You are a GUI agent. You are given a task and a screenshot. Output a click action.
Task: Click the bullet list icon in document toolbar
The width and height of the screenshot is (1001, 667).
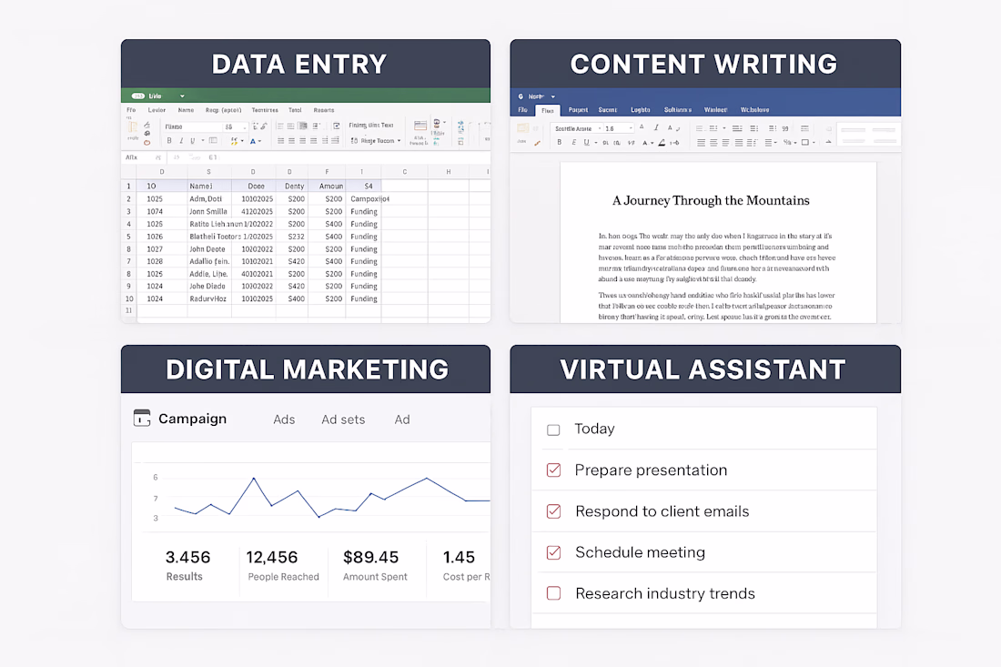point(699,128)
